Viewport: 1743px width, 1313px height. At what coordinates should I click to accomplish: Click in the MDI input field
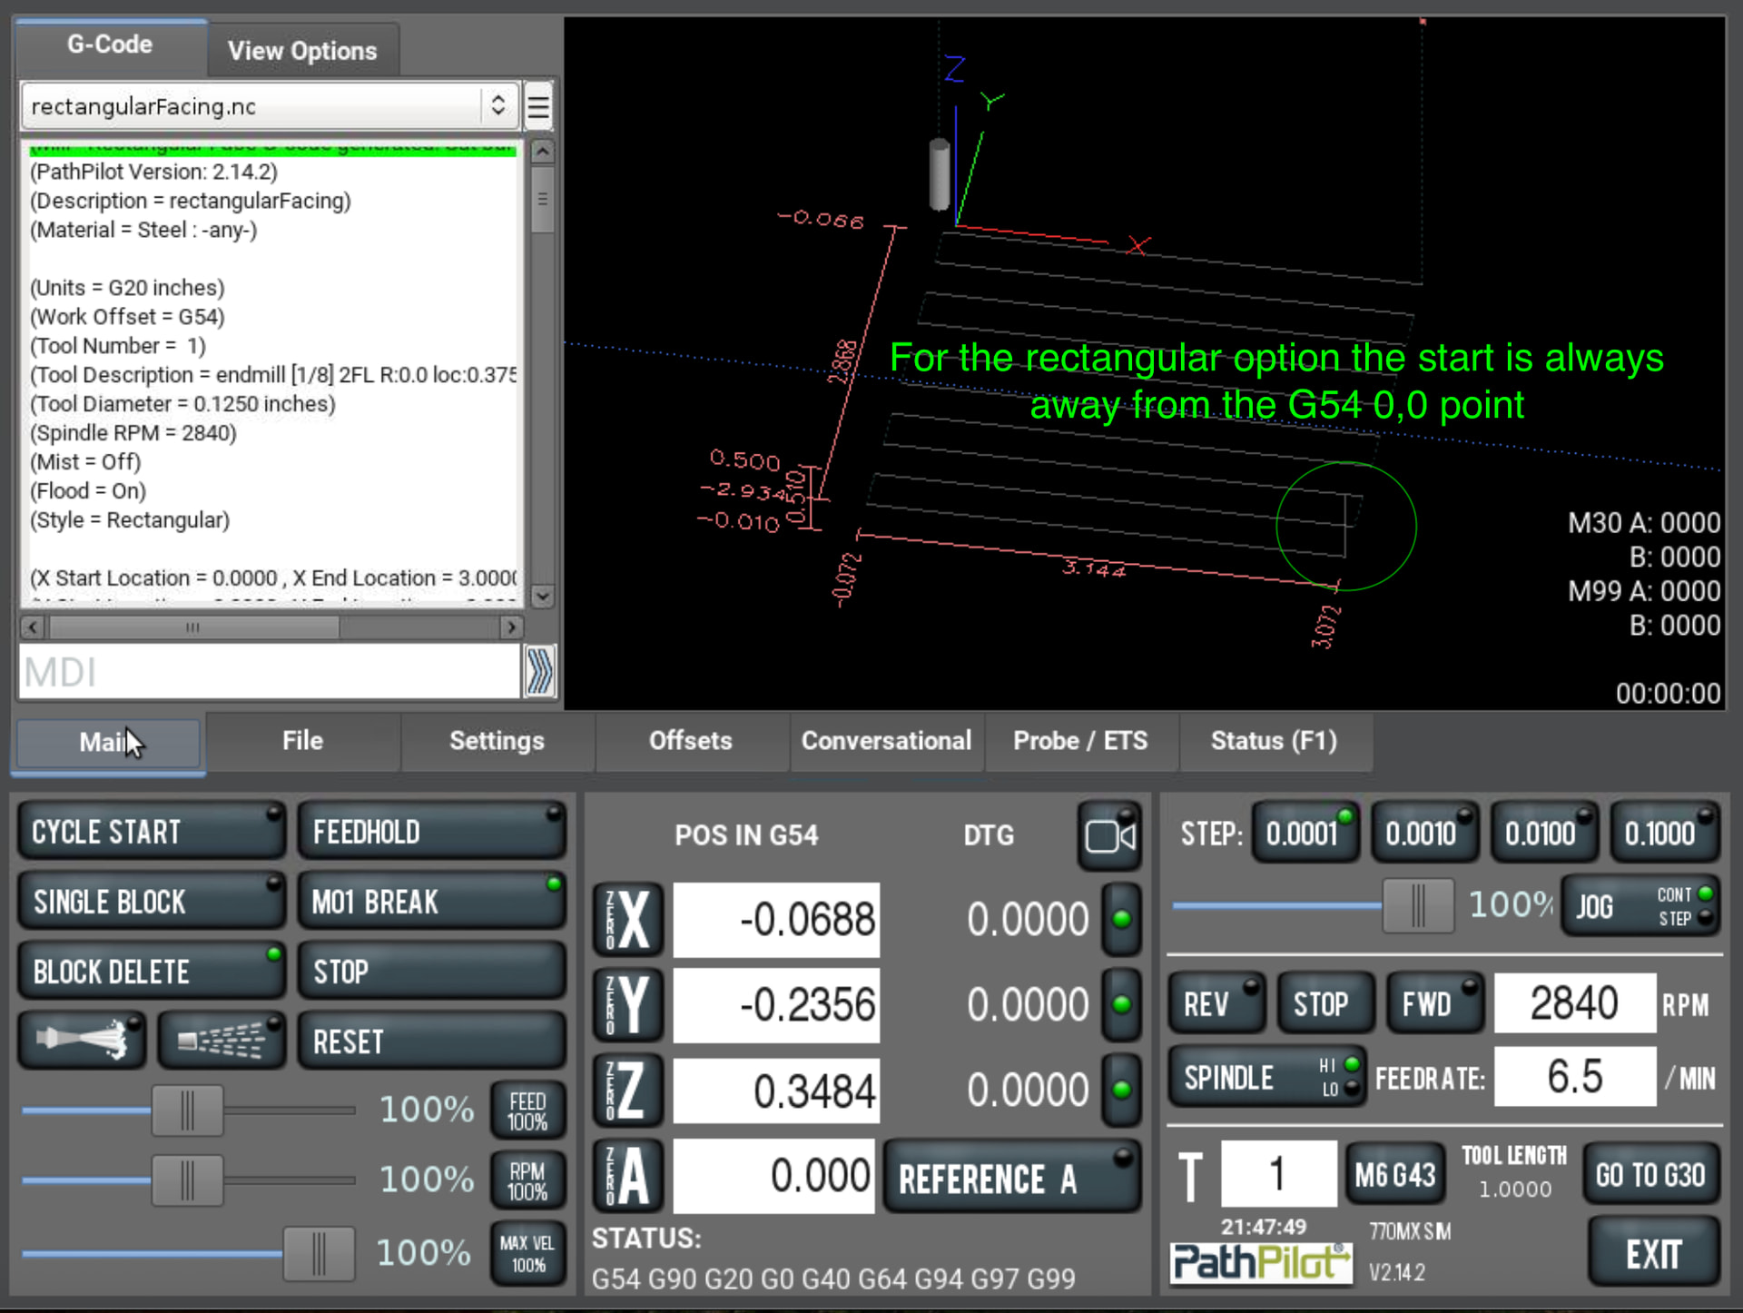pyautogui.click(x=270, y=672)
